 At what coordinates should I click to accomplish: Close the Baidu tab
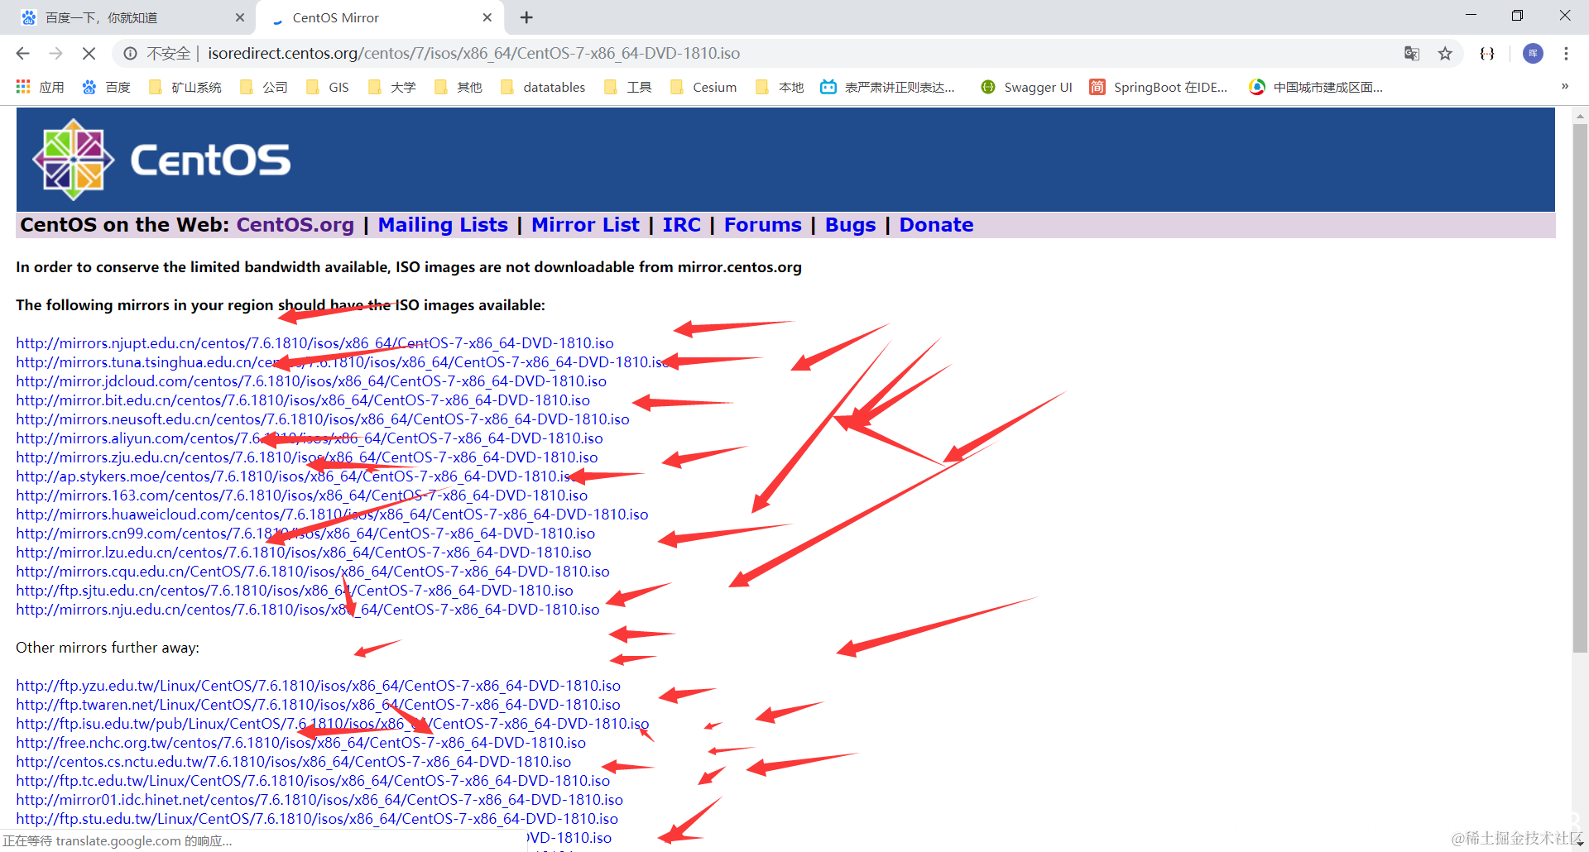pos(239,17)
